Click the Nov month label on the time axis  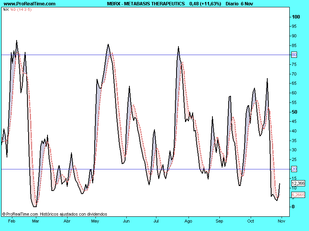point(282,221)
